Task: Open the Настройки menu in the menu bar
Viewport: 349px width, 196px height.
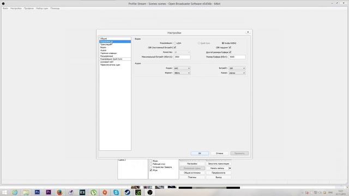Action: point(16,9)
